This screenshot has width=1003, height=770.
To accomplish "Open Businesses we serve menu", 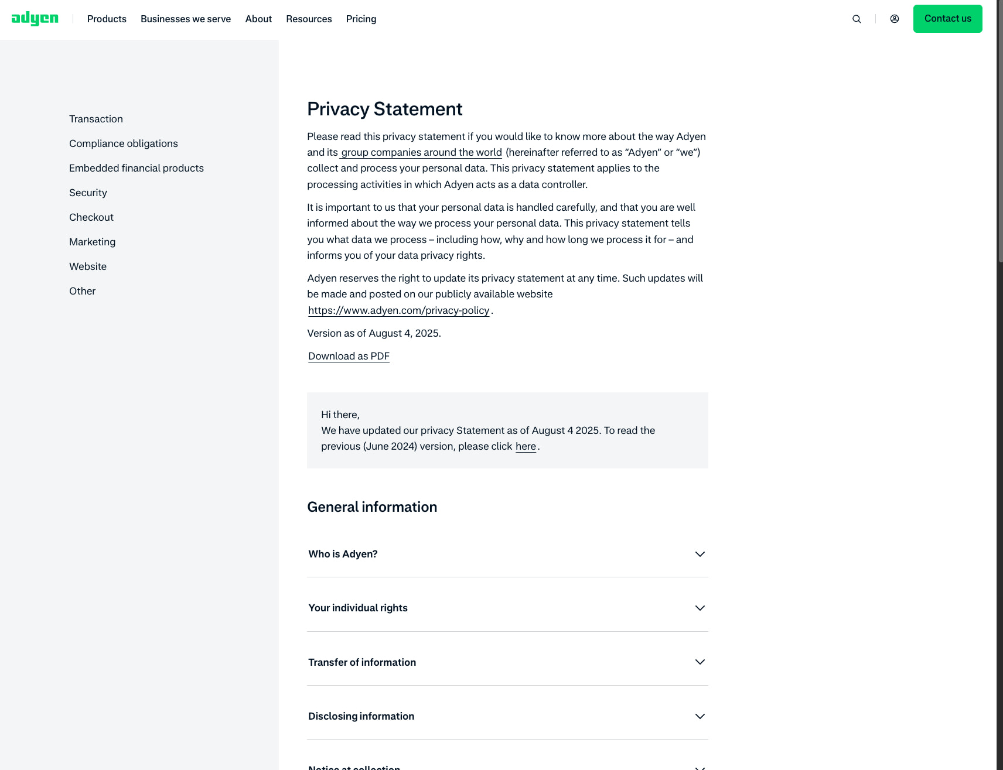I will 186,19.
